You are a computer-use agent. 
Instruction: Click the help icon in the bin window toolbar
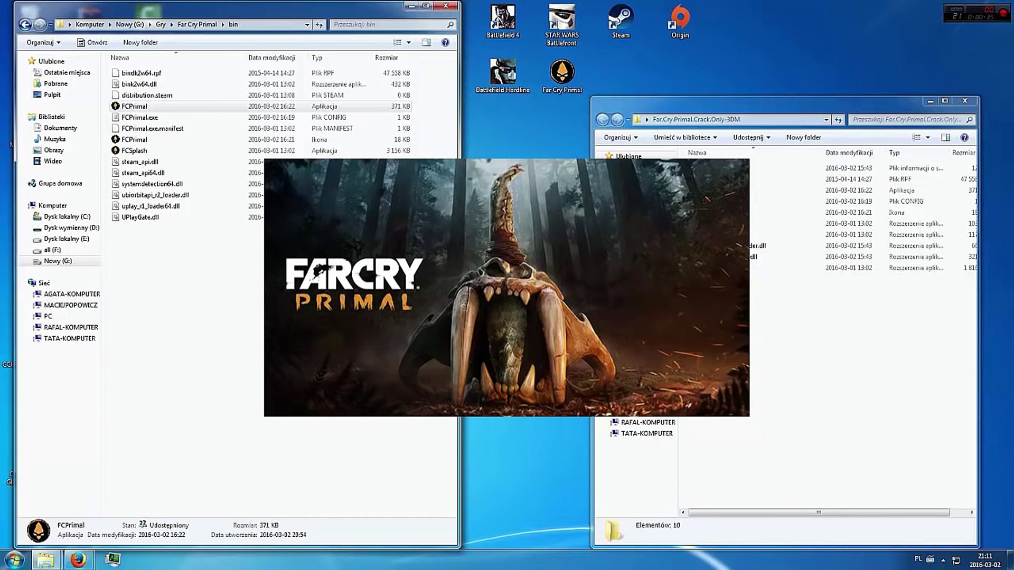coord(445,42)
